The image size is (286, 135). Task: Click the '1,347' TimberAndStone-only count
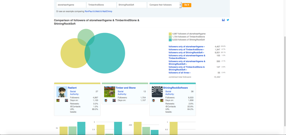coord(217,50)
